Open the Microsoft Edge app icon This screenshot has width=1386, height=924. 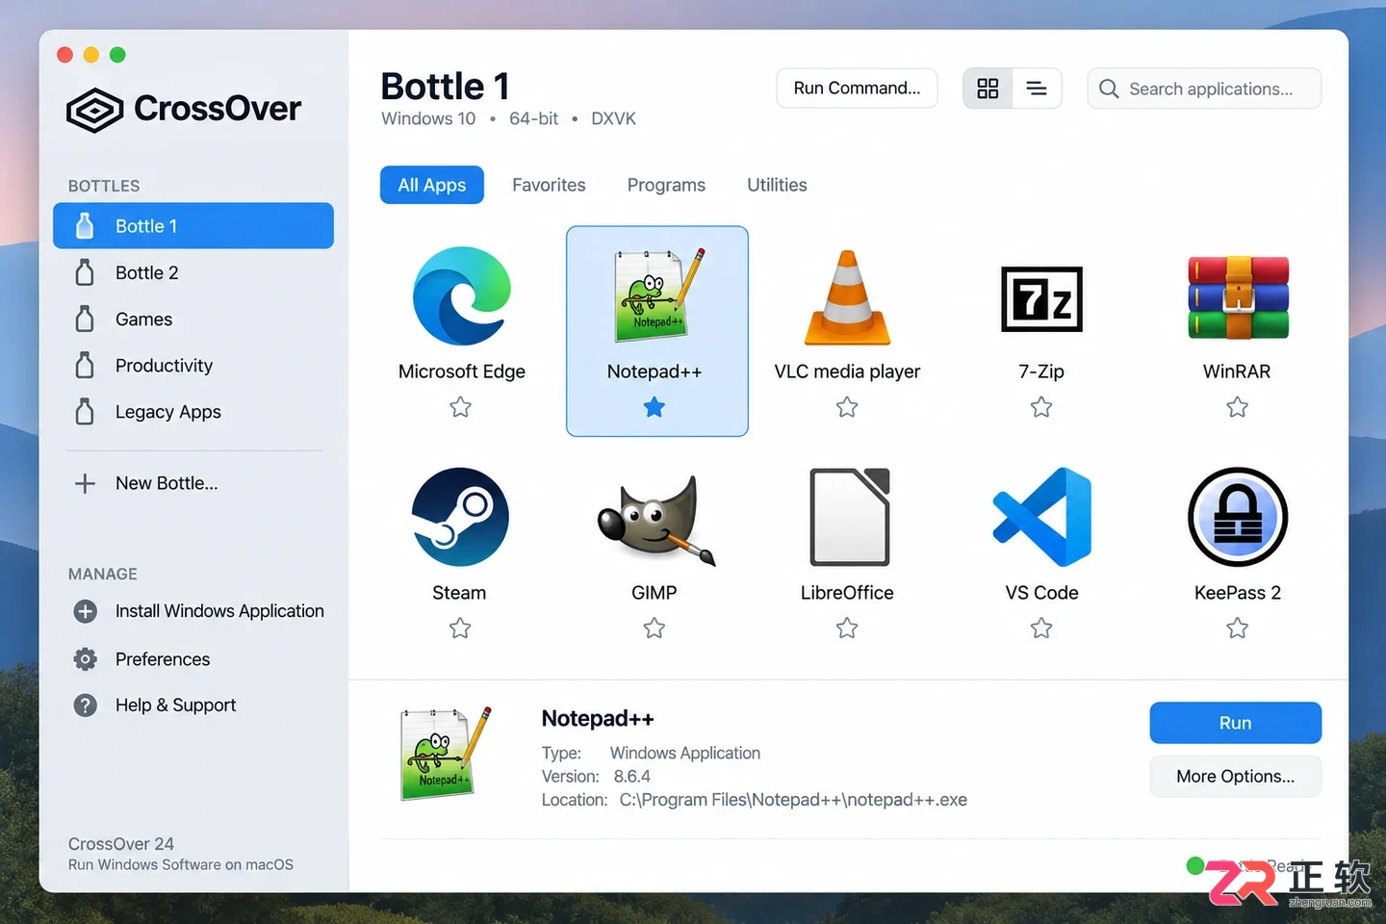click(462, 295)
